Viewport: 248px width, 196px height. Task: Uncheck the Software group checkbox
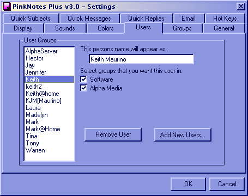83,79
